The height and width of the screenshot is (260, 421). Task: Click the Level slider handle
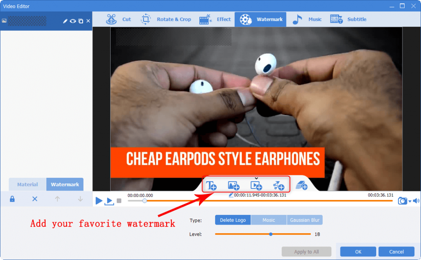coord(271,234)
